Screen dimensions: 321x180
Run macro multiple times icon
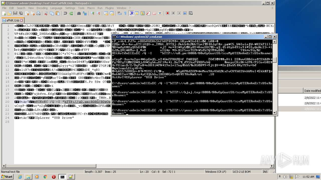[185, 13]
